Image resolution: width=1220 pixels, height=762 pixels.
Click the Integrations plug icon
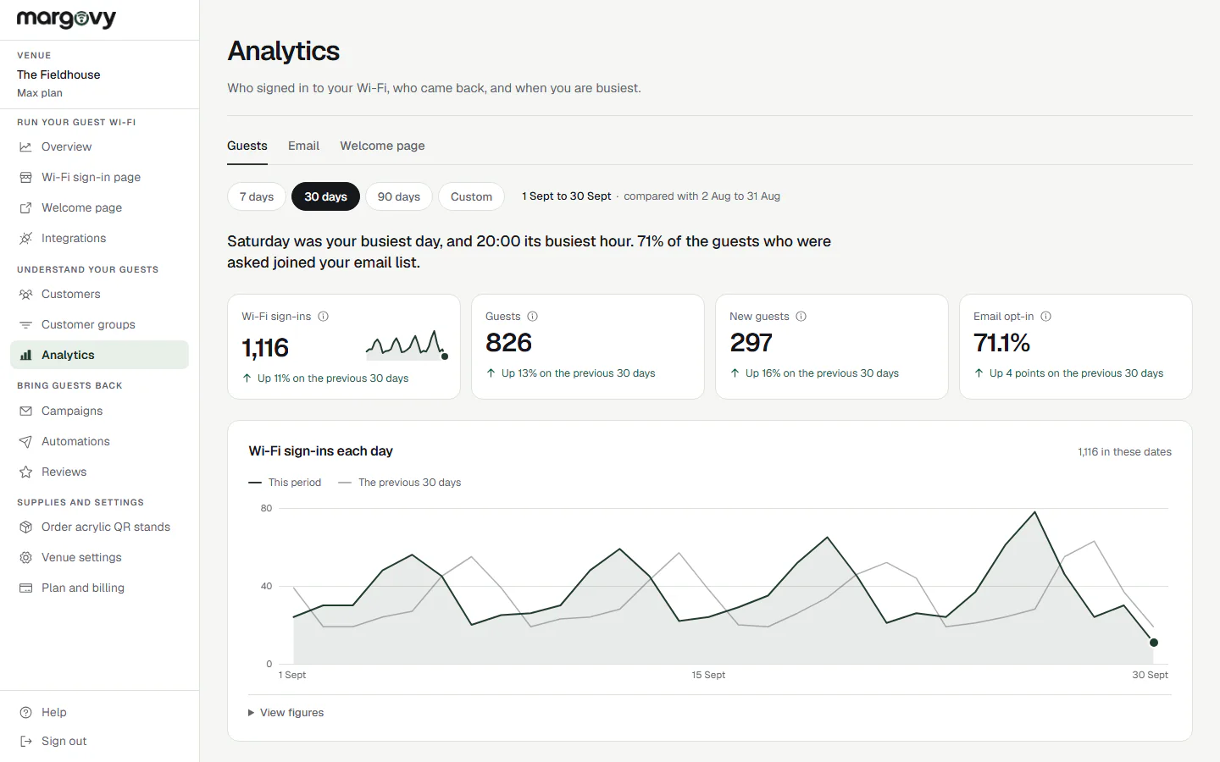click(25, 238)
